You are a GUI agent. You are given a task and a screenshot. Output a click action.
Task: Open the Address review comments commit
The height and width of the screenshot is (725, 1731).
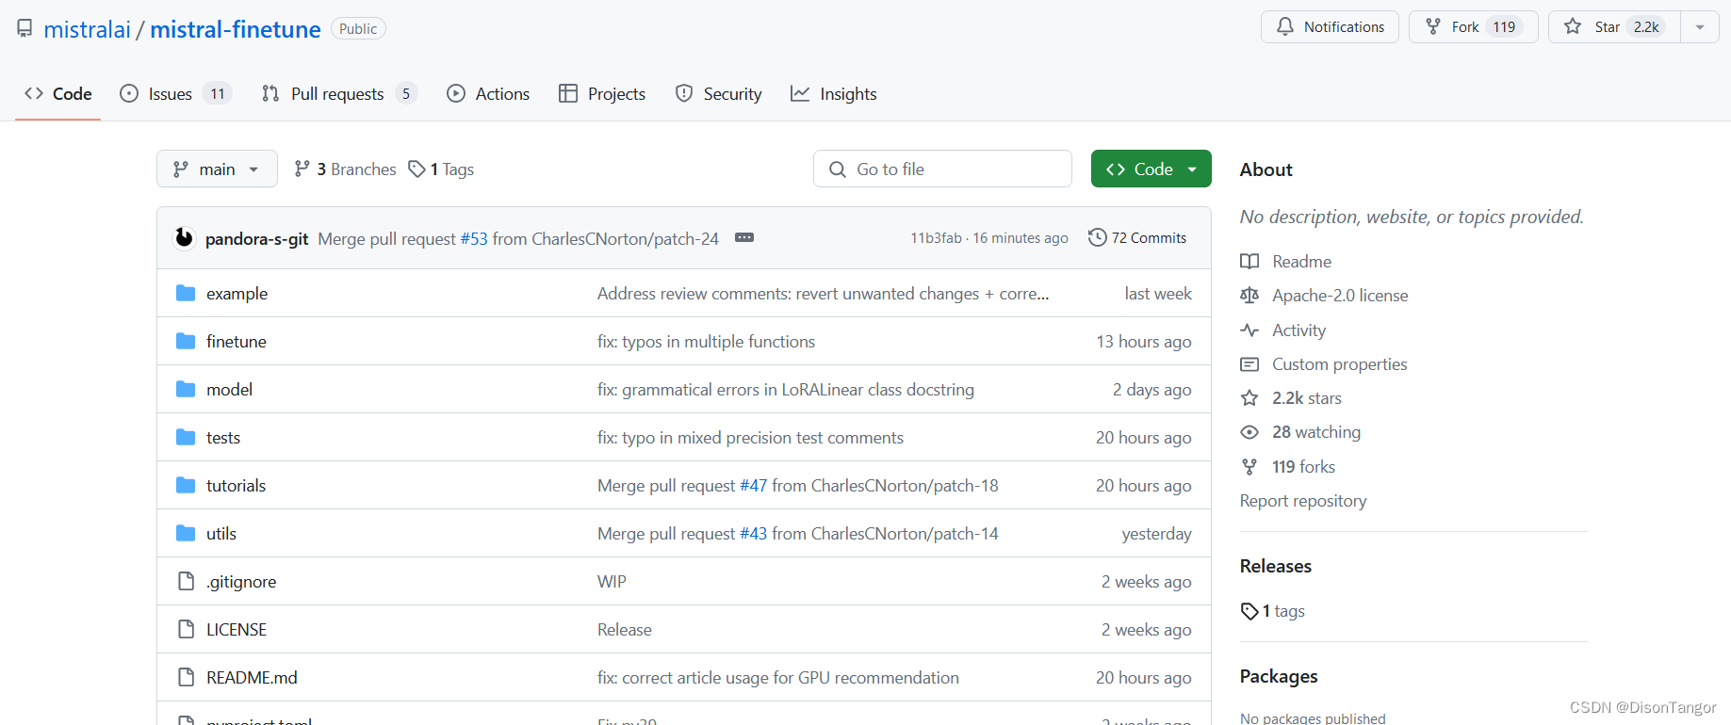coord(823,294)
